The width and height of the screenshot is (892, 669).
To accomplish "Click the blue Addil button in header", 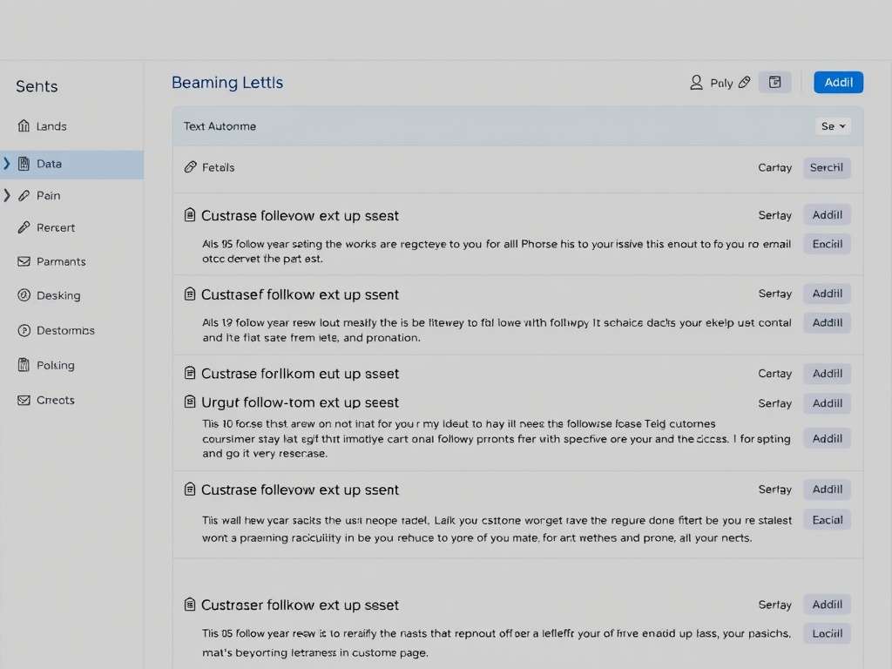I will tap(838, 82).
